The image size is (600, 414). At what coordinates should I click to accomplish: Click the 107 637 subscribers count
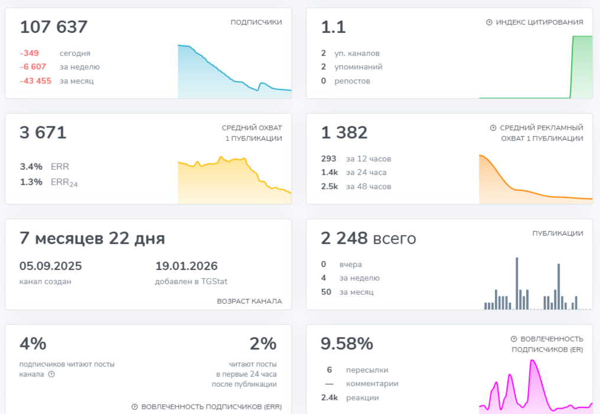pyautogui.click(x=54, y=27)
